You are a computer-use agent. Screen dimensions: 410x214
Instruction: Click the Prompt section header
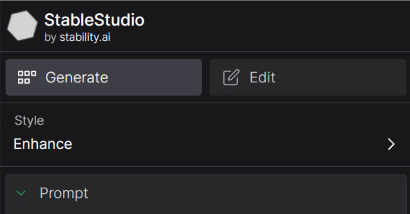[x=64, y=193]
